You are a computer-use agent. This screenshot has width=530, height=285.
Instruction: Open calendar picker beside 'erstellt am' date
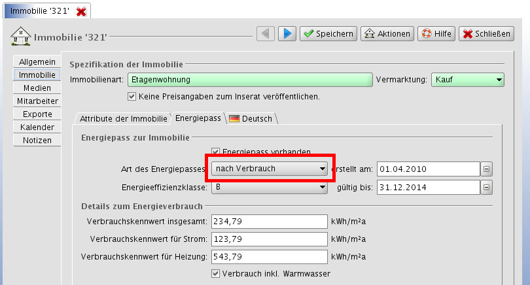point(486,169)
